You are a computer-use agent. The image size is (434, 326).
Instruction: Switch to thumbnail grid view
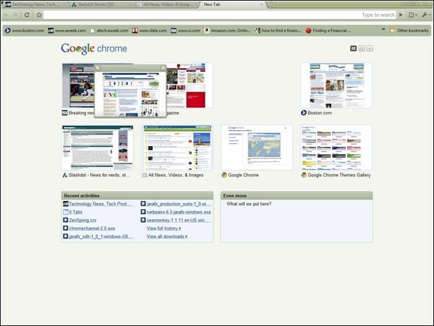point(353,48)
